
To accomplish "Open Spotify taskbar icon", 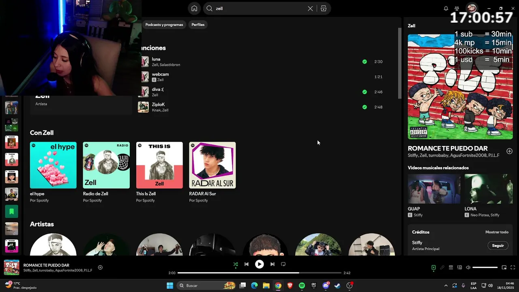I will pos(302,286).
